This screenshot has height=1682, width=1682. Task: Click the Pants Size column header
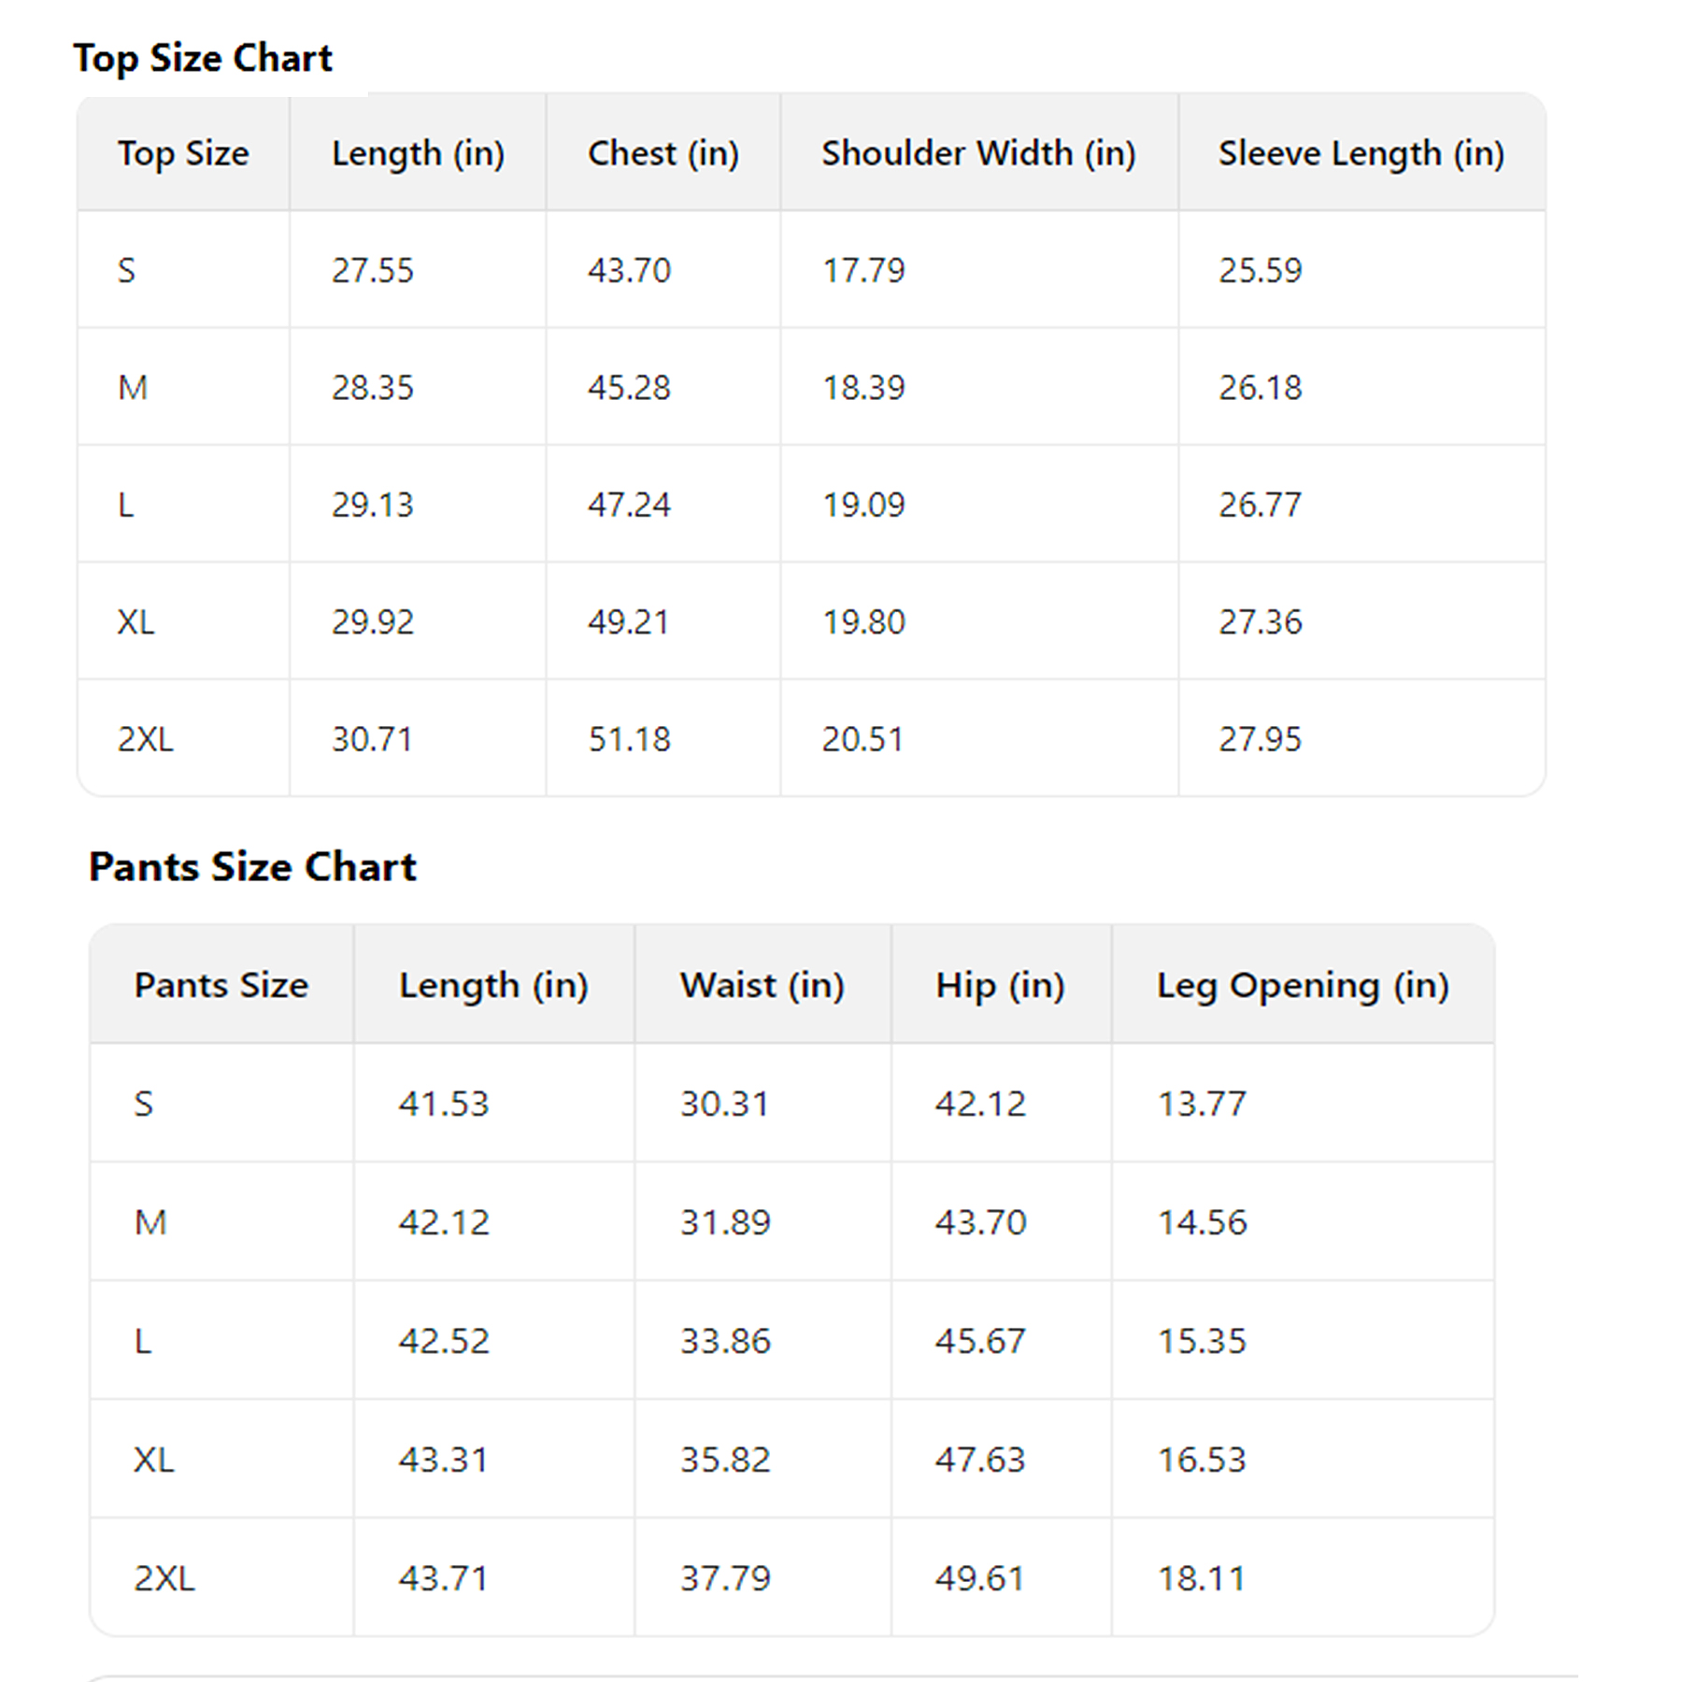tap(221, 985)
